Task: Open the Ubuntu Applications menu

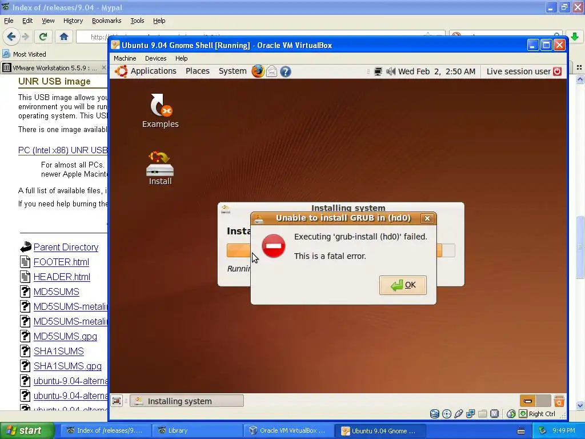Action: click(146, 71)
